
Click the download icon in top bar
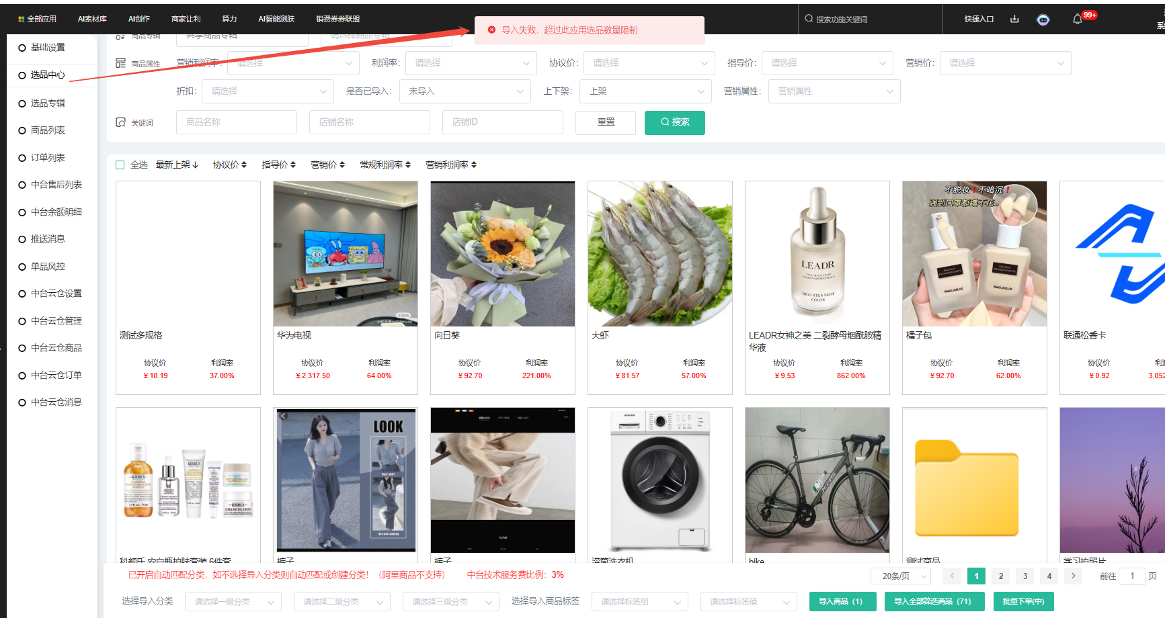1014,19
